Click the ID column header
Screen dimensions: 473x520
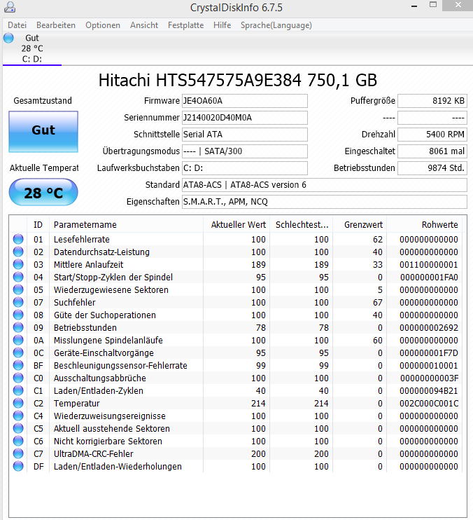(x=38, y=225)
